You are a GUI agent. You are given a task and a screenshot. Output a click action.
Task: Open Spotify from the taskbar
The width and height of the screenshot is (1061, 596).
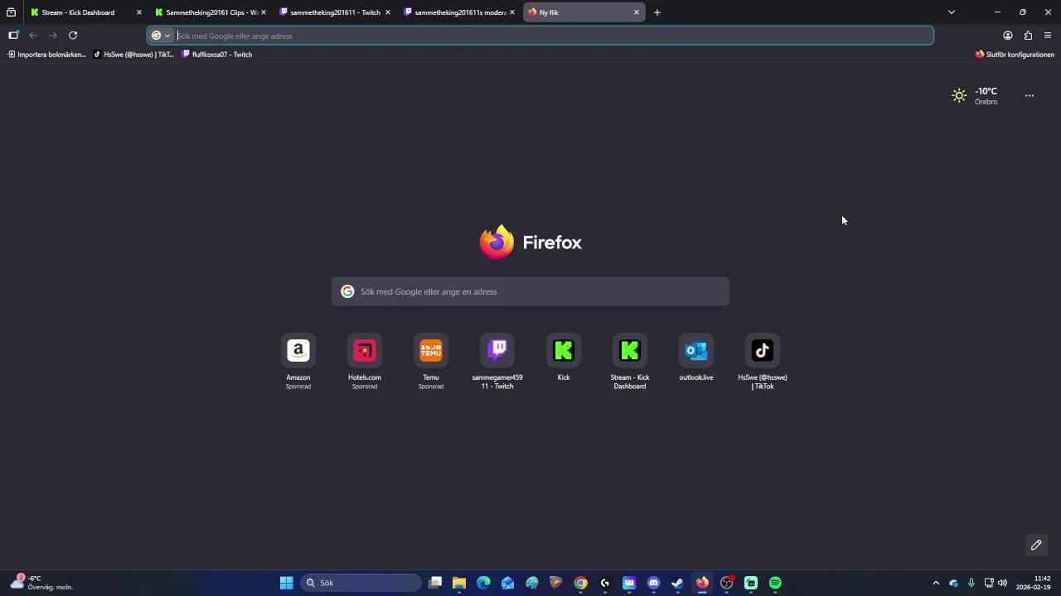click(x=775, y=583)
